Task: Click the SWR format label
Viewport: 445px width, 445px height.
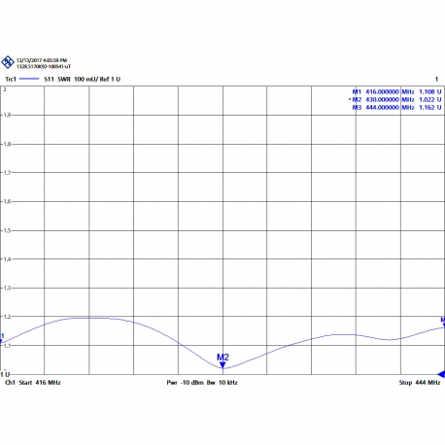Action: tap(64, 79)
